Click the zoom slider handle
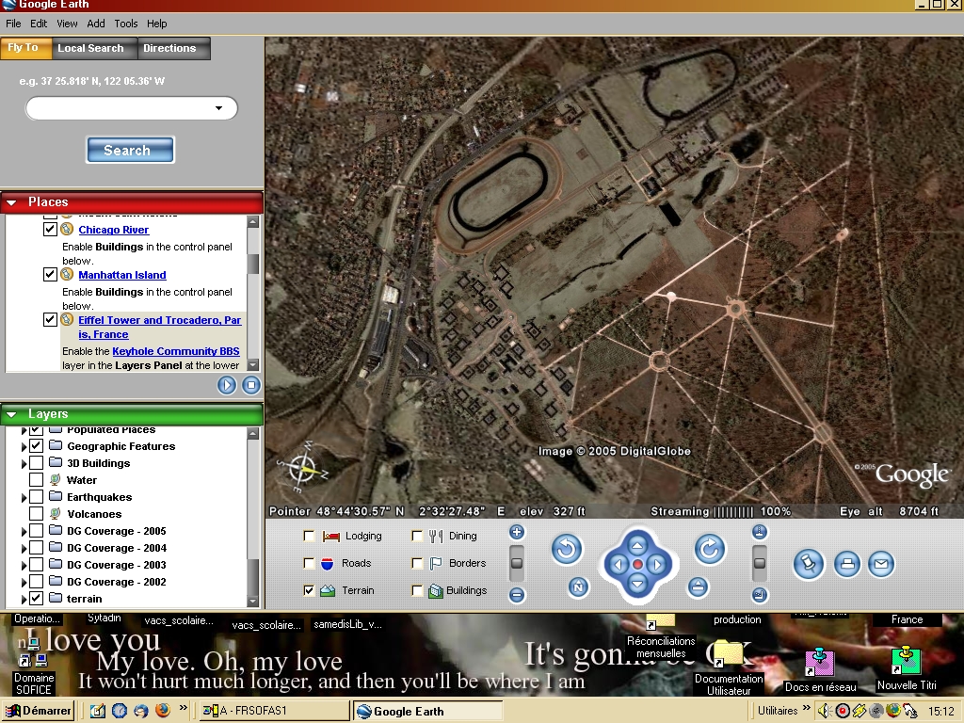964x723 pixels. [x=517, y=563]
